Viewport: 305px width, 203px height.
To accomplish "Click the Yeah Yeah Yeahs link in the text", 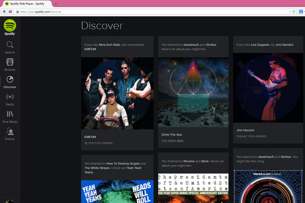I will click(113, 170).
